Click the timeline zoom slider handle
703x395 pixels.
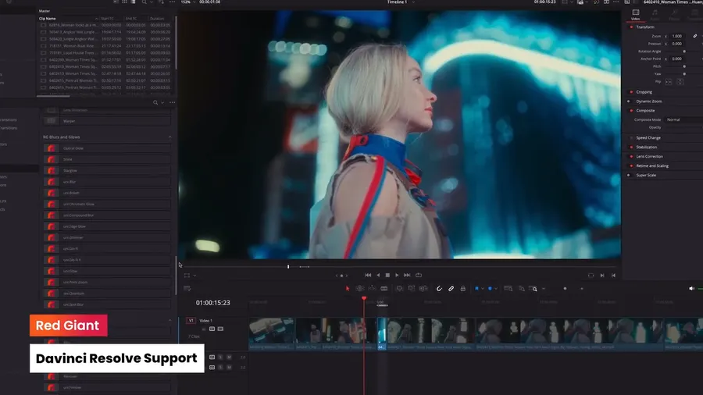(x=565, y=288)
